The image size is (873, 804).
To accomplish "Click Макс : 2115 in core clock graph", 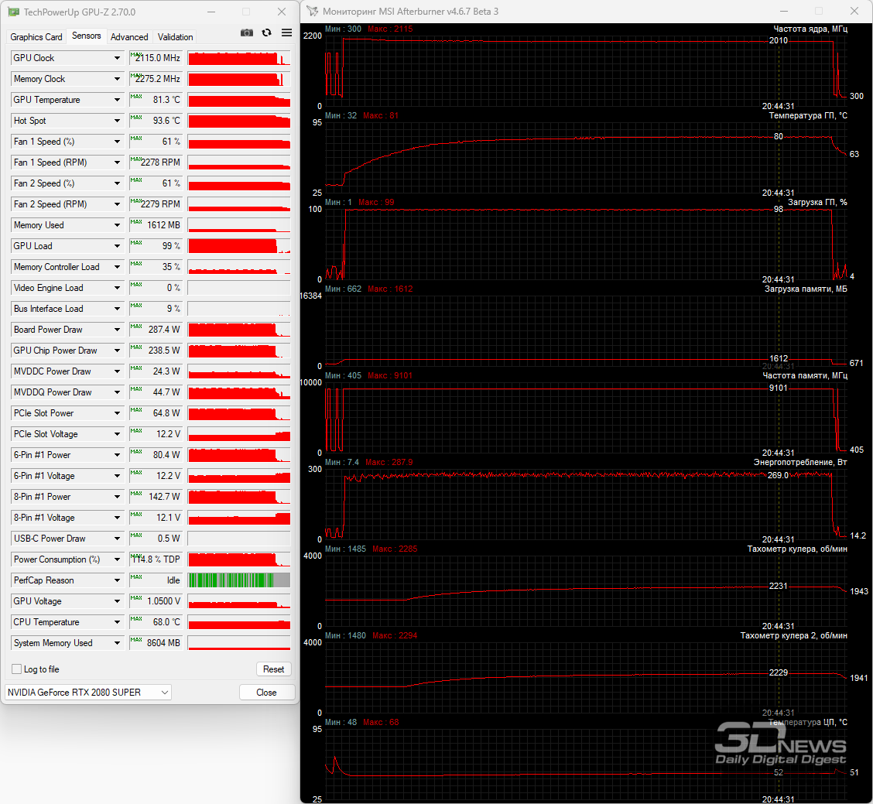I will [x=390, y=29].
